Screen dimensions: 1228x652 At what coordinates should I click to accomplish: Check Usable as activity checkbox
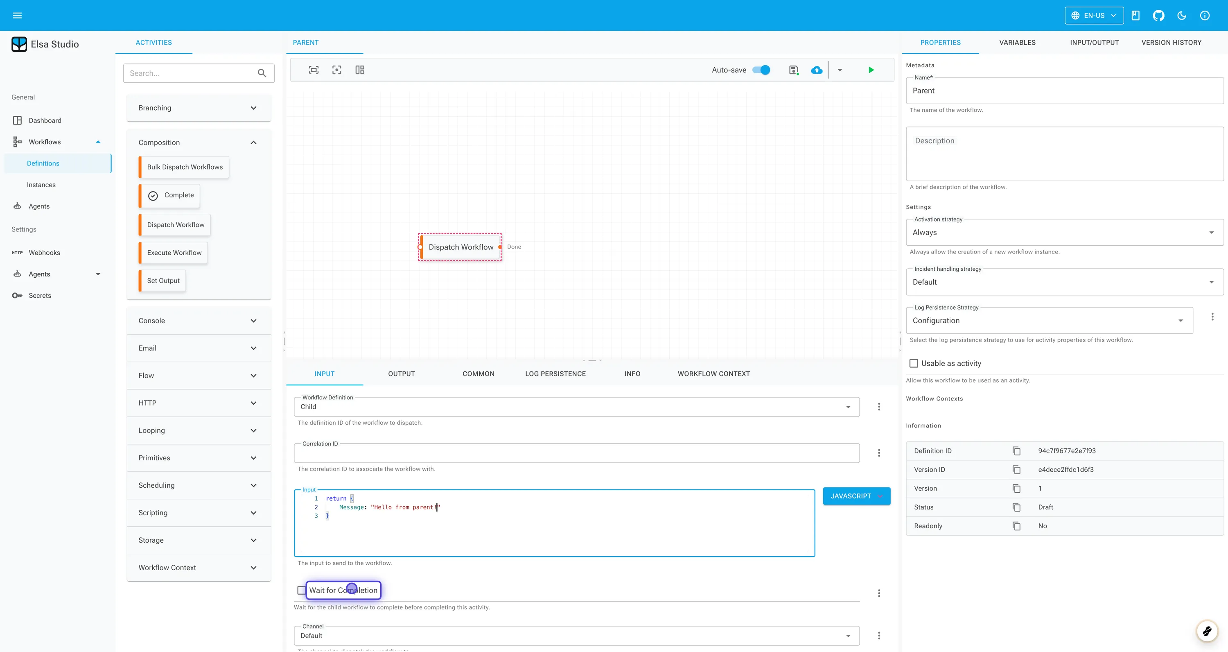point(913,363)
